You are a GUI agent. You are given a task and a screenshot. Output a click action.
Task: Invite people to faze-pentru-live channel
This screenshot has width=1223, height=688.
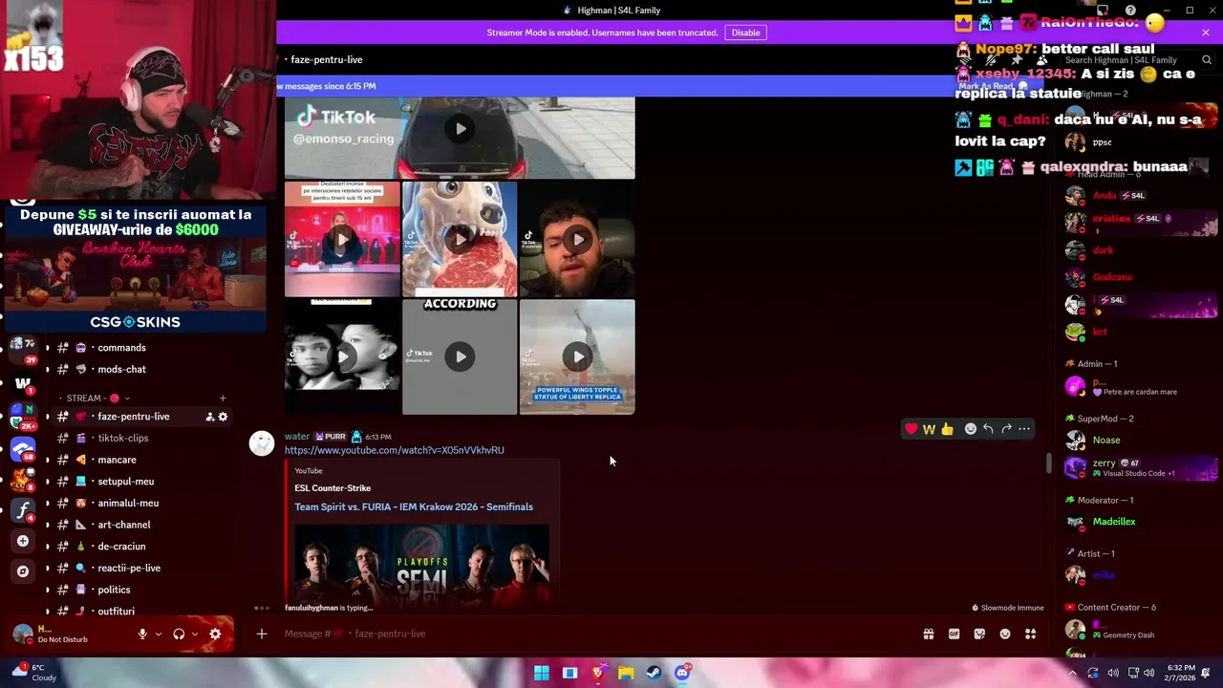209,417
